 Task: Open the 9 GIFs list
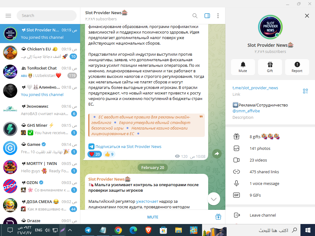click(x=270, y=195)
